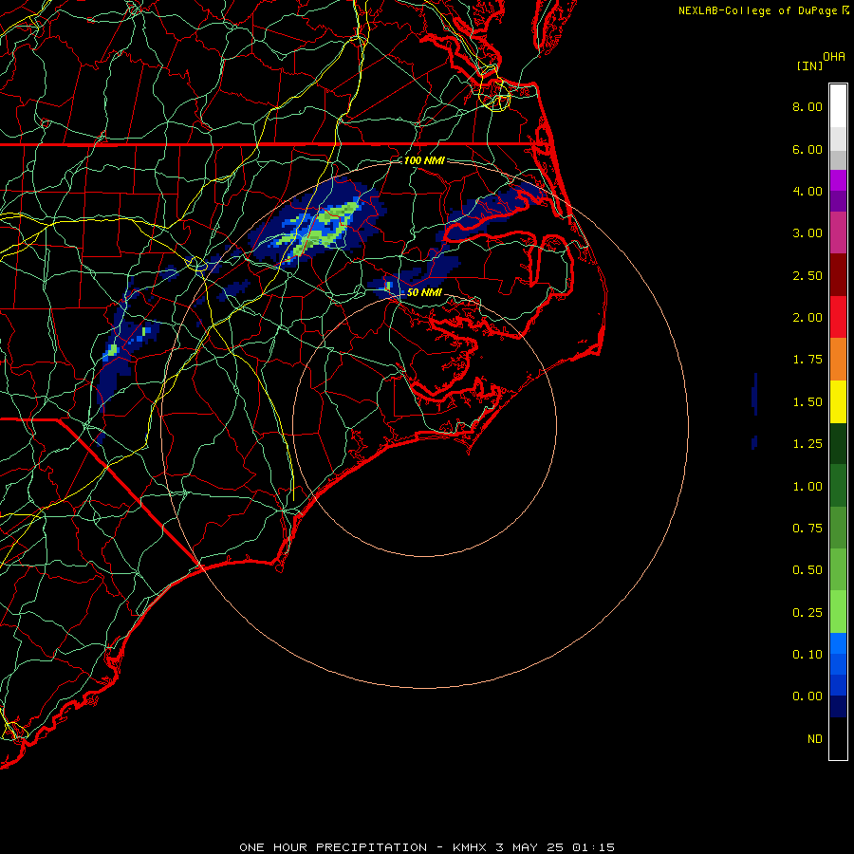Click the ND legend label
The height and width of the screenshot is (854, 854).
(815, 739)
